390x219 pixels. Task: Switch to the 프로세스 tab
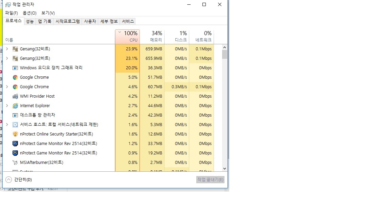(x=14, y=21)
